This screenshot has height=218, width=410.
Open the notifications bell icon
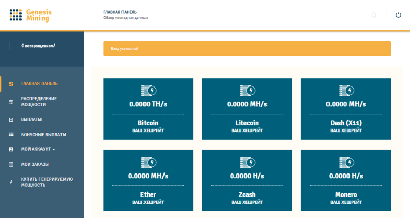coord(373,15)
